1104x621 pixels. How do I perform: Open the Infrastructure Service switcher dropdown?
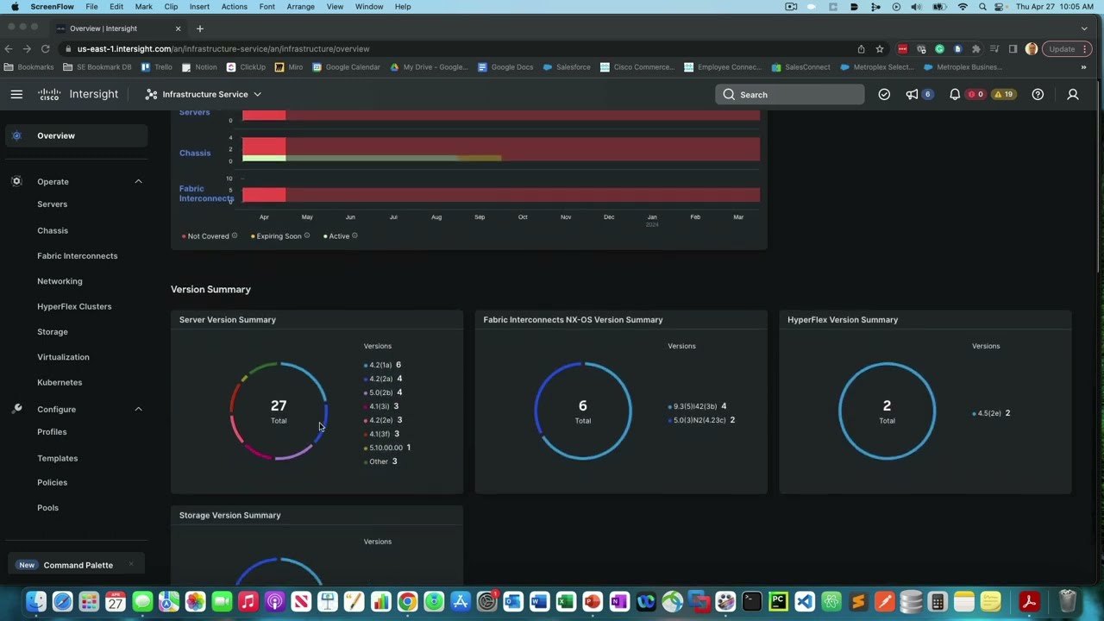[204, 94]
